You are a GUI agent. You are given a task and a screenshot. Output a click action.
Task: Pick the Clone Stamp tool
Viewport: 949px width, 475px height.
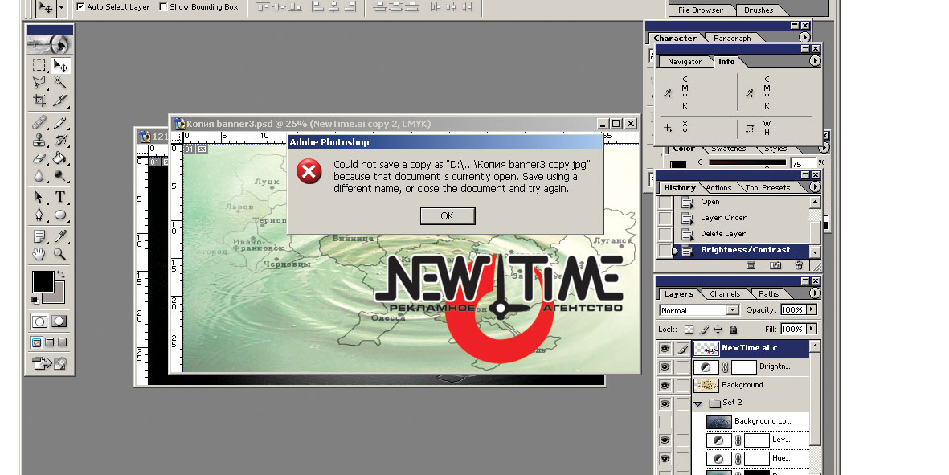[39, 141]
